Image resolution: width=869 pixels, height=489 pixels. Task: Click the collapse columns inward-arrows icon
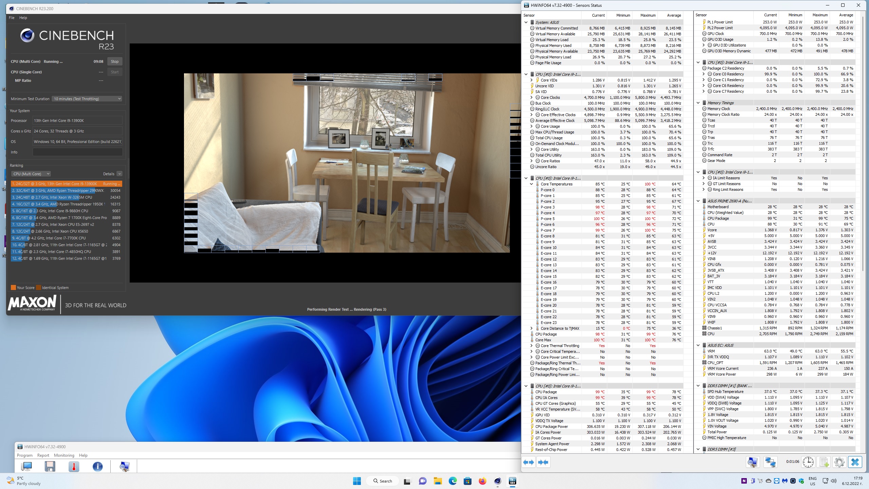pos(543,462)
